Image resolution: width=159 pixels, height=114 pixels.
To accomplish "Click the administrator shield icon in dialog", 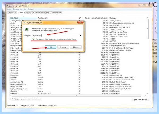I will click(33, 39).
